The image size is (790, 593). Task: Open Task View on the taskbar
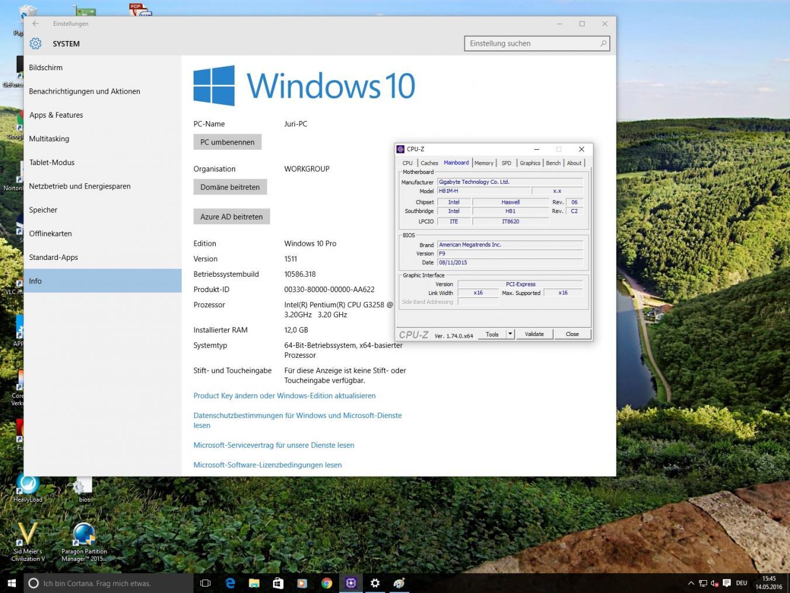pos(205,583)
